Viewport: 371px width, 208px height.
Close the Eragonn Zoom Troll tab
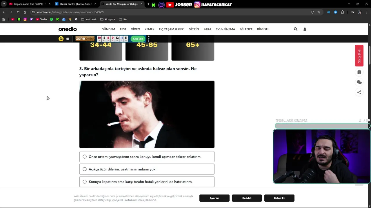click(49, 4)
